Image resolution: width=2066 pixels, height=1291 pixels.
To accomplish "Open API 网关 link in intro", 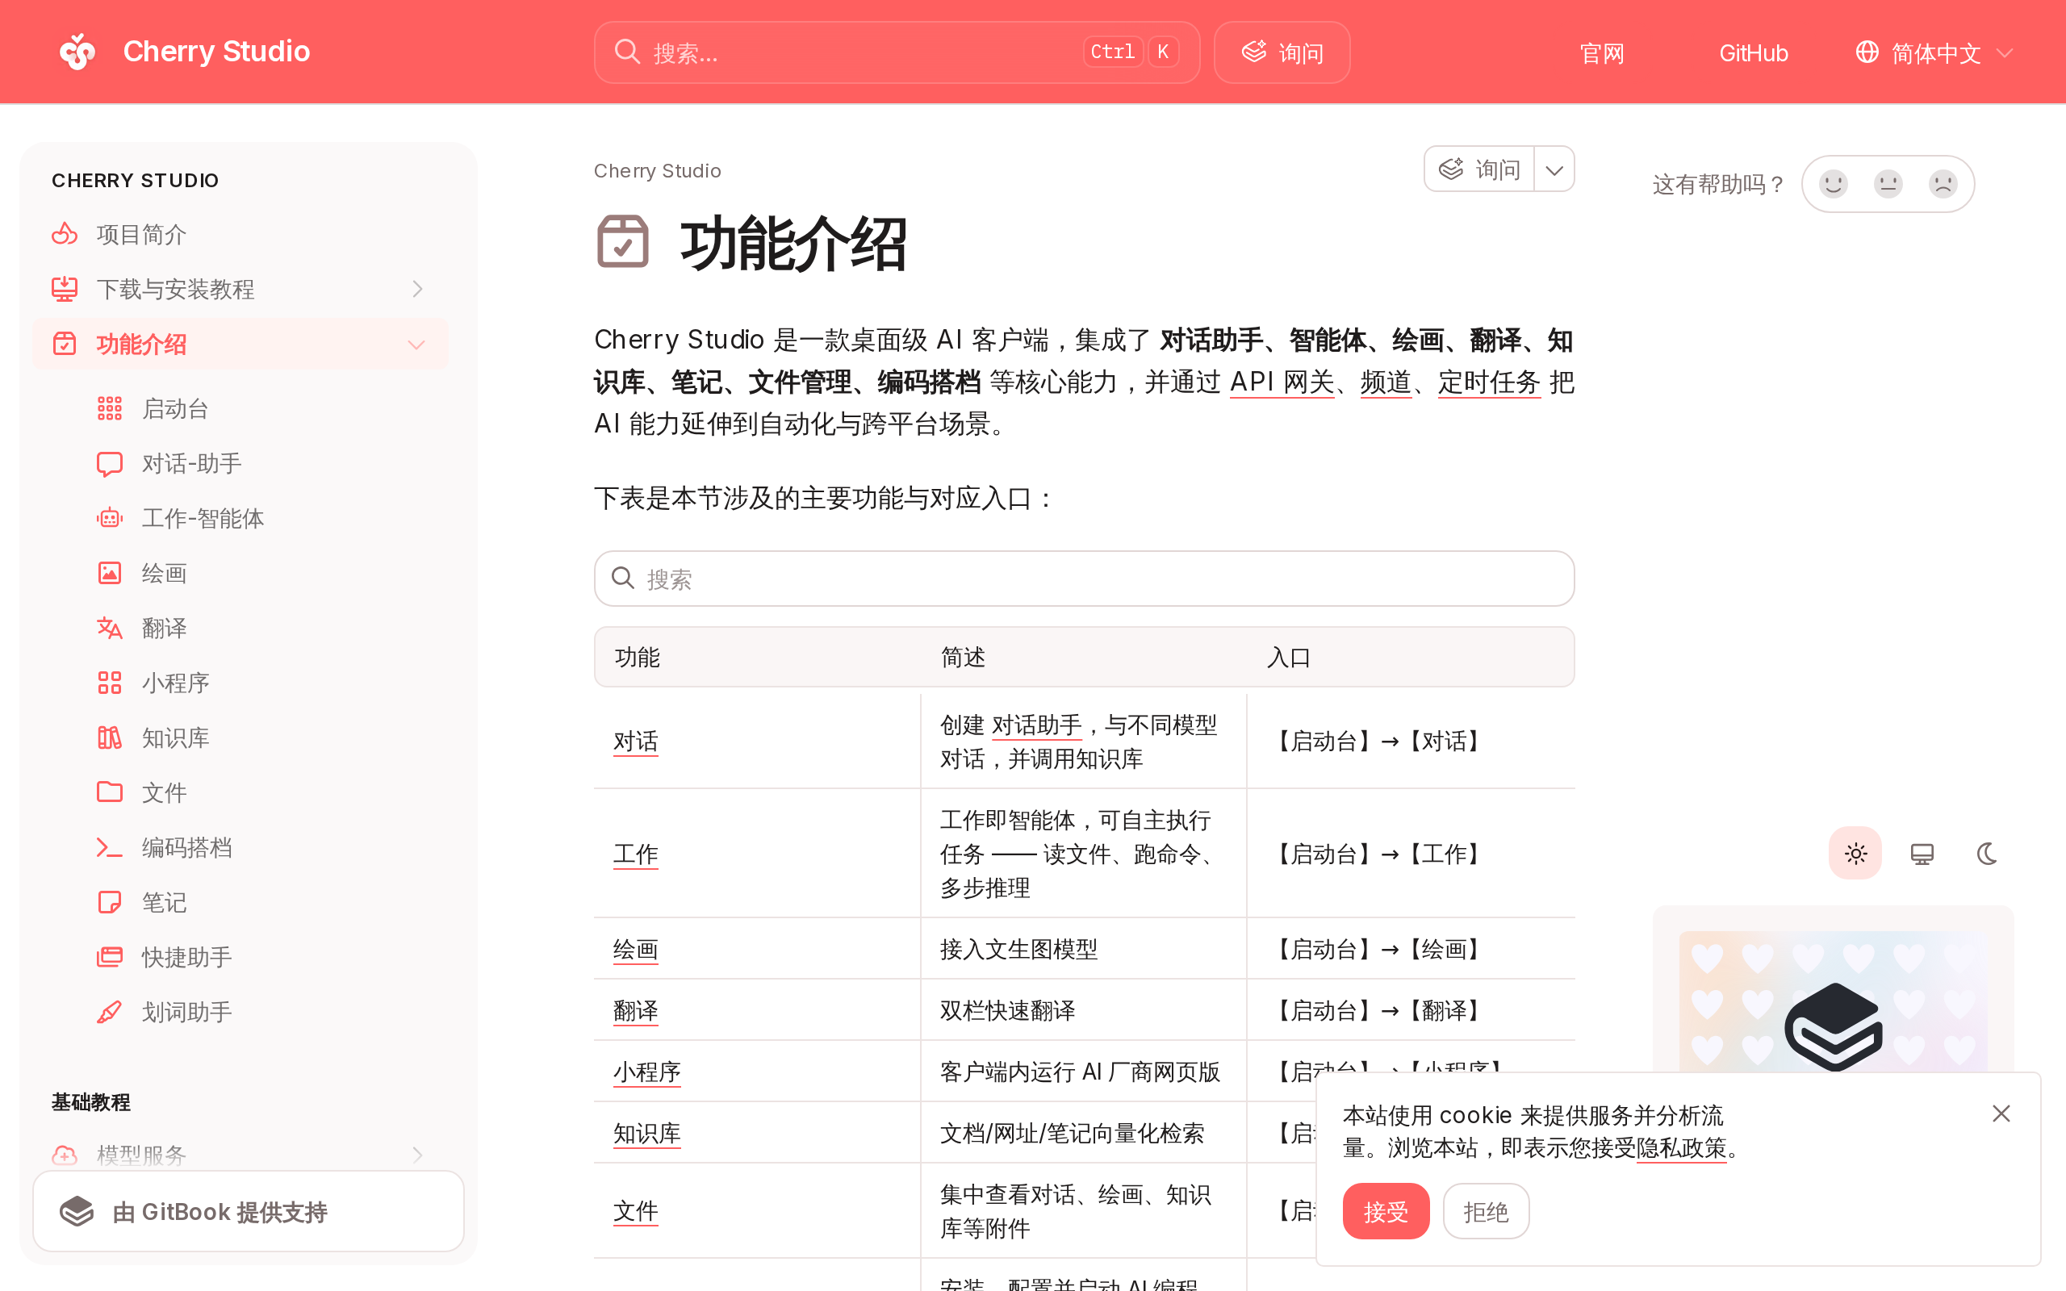I will tap(1282, 382).
